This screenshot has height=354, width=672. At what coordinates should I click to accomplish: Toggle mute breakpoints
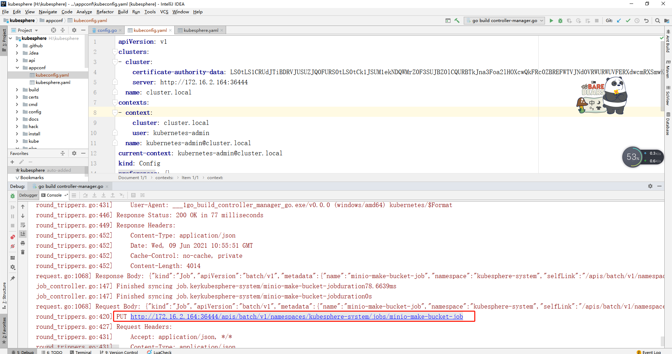coord(13,246)
